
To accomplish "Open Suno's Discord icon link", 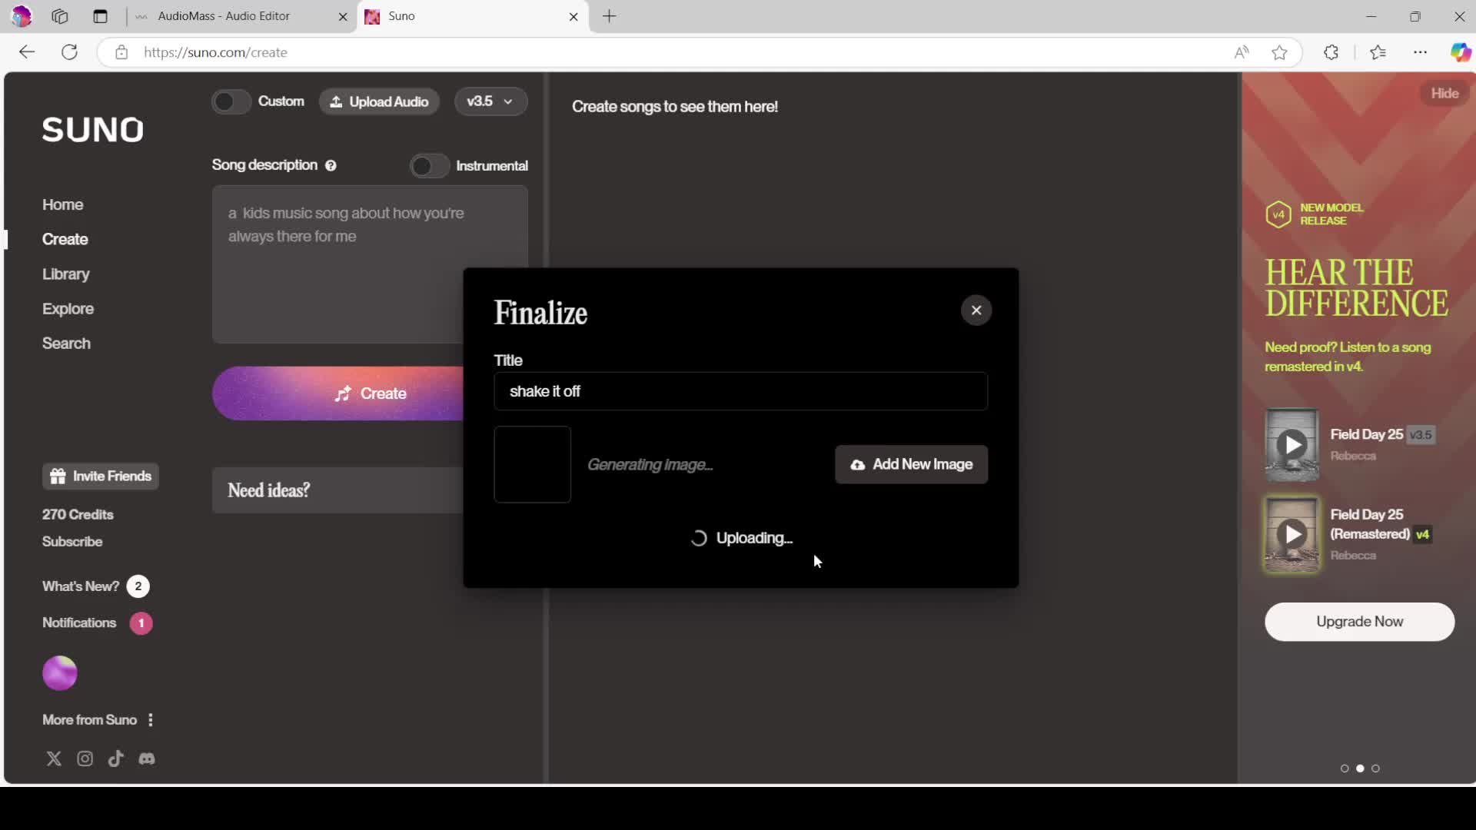I will tap(147, 759).
